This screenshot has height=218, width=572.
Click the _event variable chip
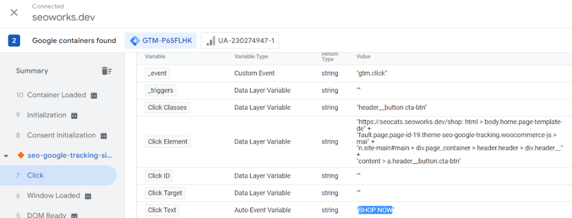(157, 73)
